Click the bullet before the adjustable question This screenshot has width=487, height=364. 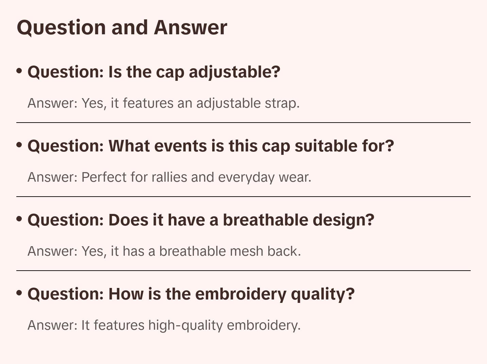point(19,71)
